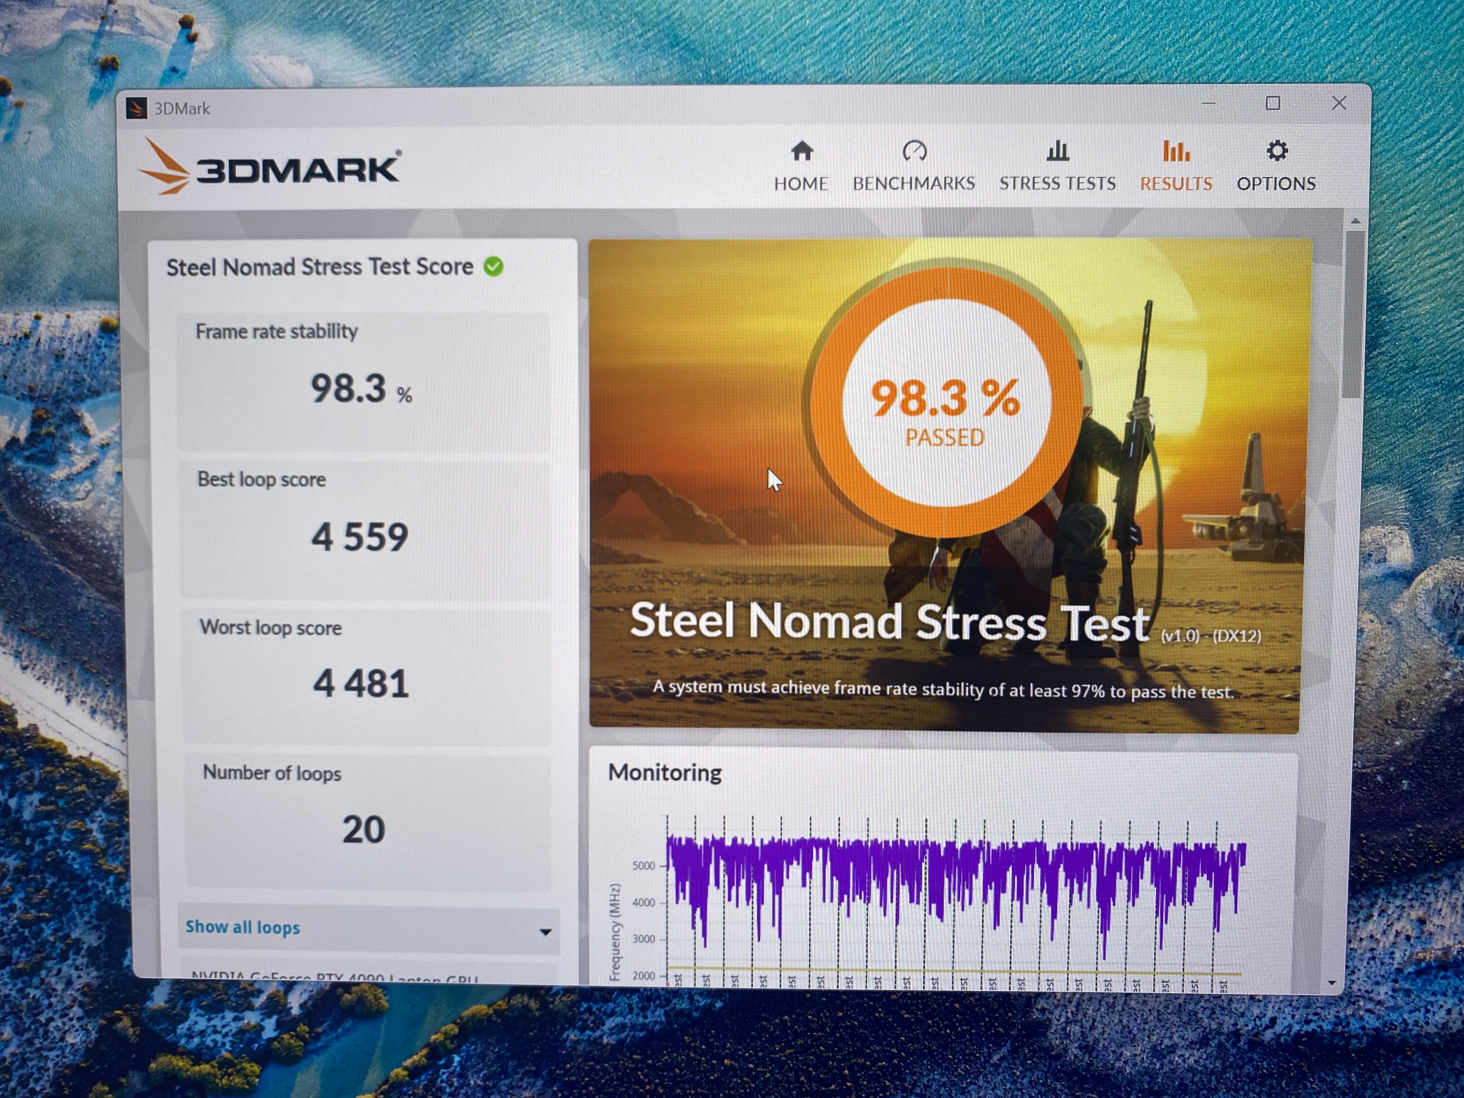Select the 4 559 best loop value
Screen dimensions: 1464x1098
click(x=360, y=537)
